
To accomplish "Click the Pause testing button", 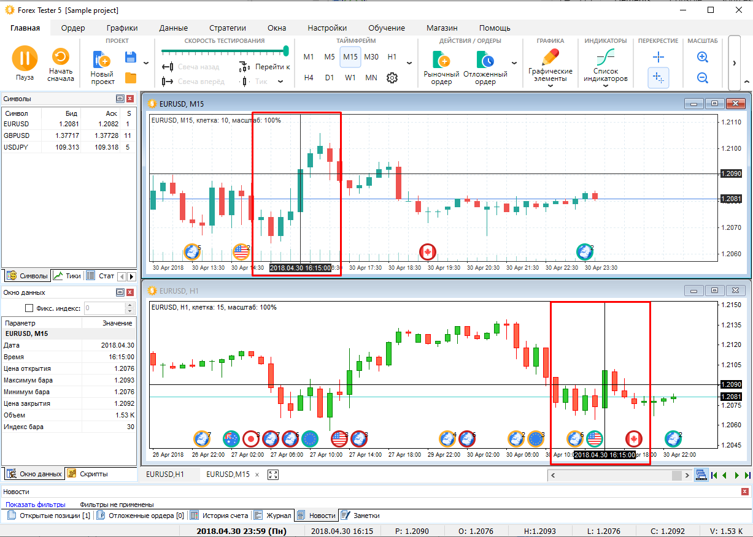I will click(25, 59).
